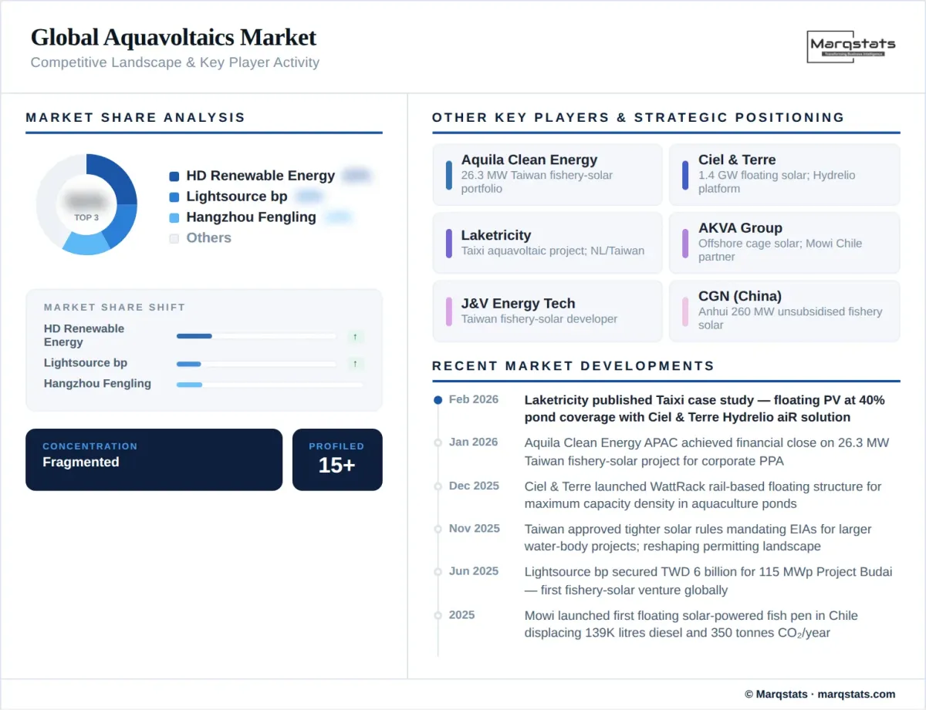Screen dimensions: 926x710
Task: Click the Taiwan approved tighter solar rules entry
Action: pos(698,537)
